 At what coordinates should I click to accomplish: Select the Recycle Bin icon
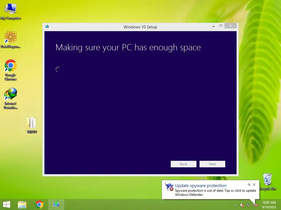pyautogui.click(x=267, y=182)
